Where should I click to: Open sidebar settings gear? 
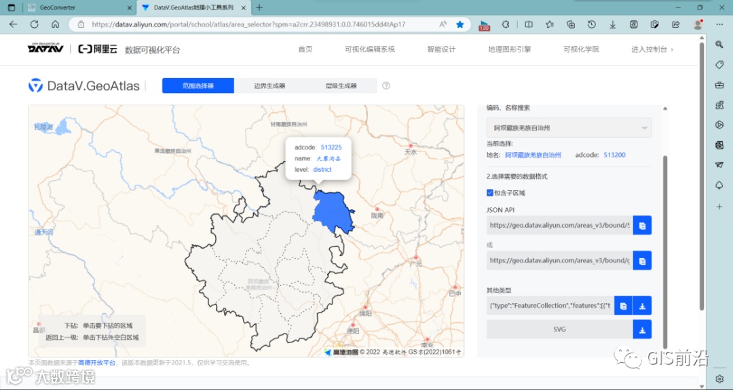tap(719, 378)
